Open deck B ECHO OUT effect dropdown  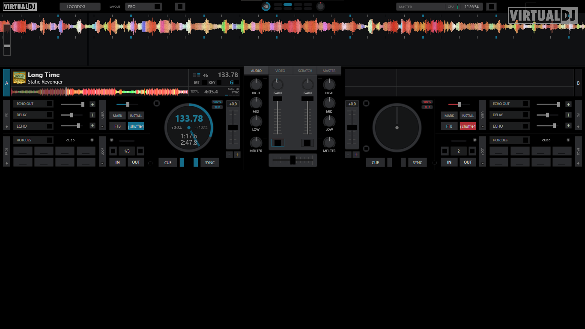(x=510, y=104)
